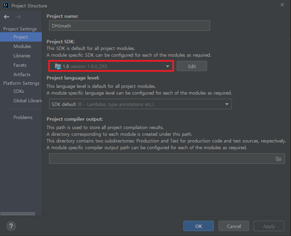Click the sidebar horizontal scrollbar
The image size is (291, 236).
tap(18, 214)
